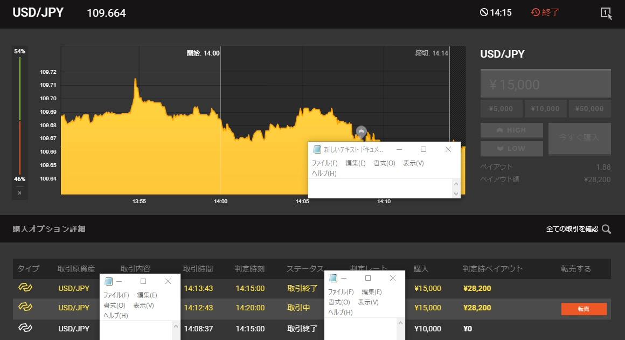Click the 54%/46% sentiment gauge bar
625x340 pixels.
tap(20, 119)
